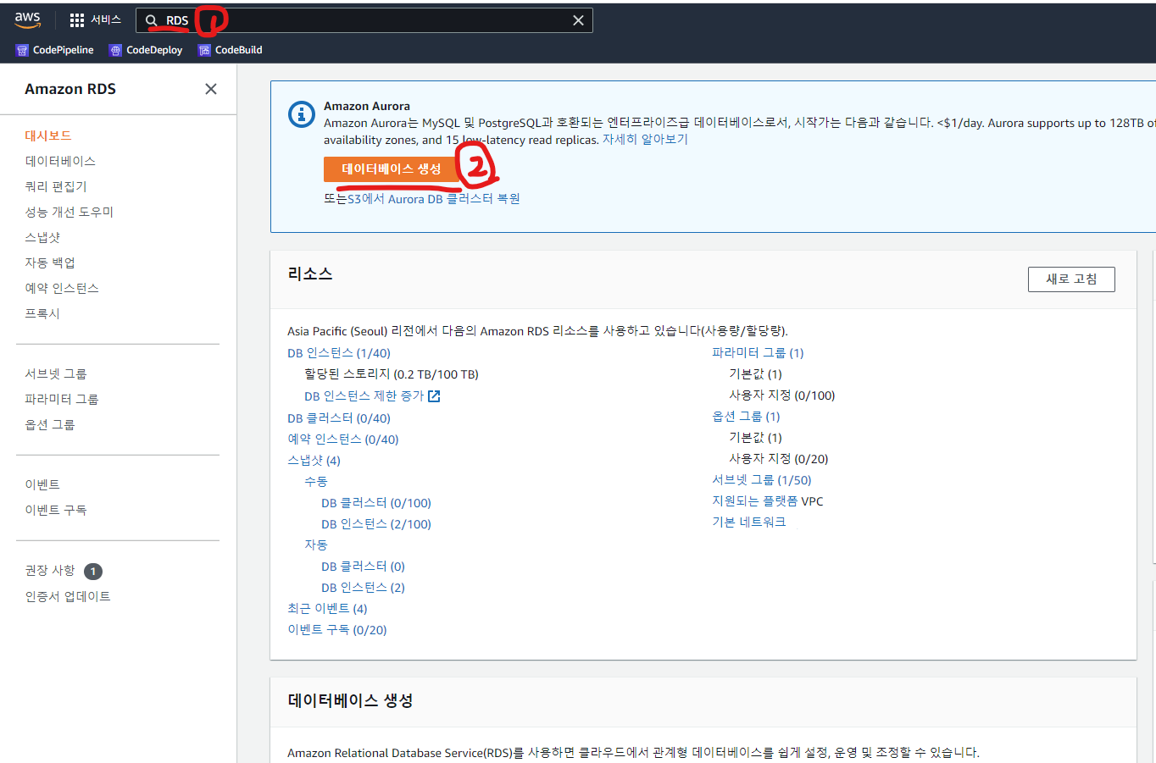Click the external link icon next to 제한 증가
Image resolution: width=1156 pixels, height=763 pixels.
pyautogui.click(x=434, y=396)
